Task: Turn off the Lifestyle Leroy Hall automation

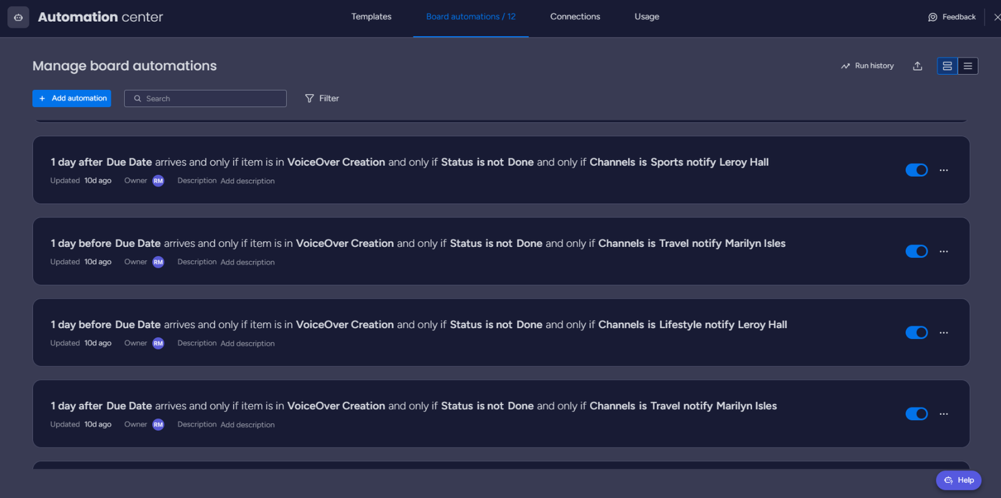Action: click(x=916, y=332)
